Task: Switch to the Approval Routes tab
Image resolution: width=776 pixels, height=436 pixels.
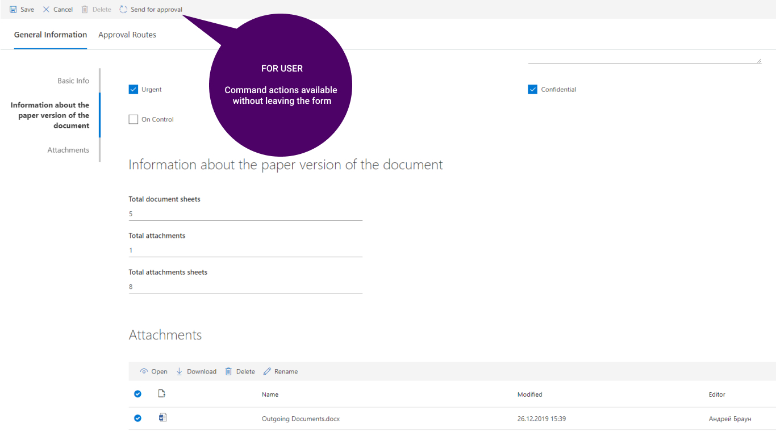Action: click(x=127, y=35)
